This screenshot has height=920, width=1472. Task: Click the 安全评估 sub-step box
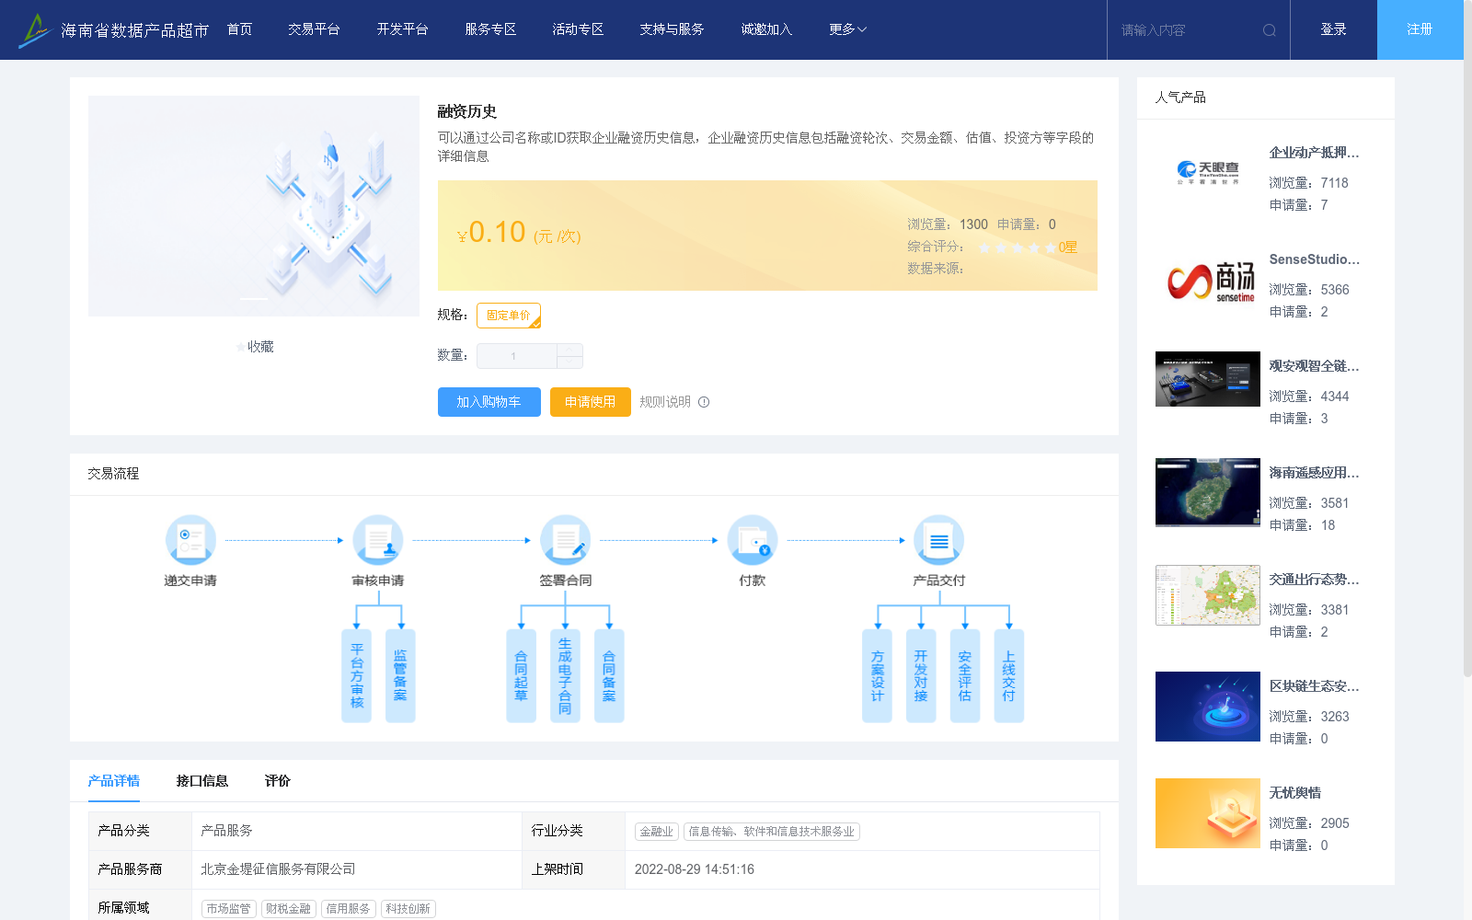click(965, 675)
